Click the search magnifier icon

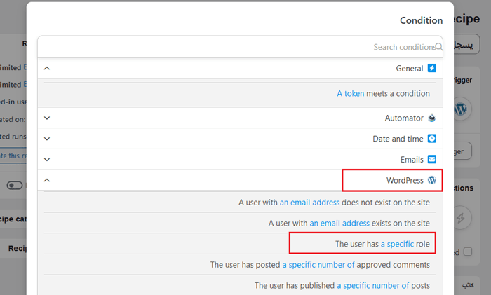439,47
